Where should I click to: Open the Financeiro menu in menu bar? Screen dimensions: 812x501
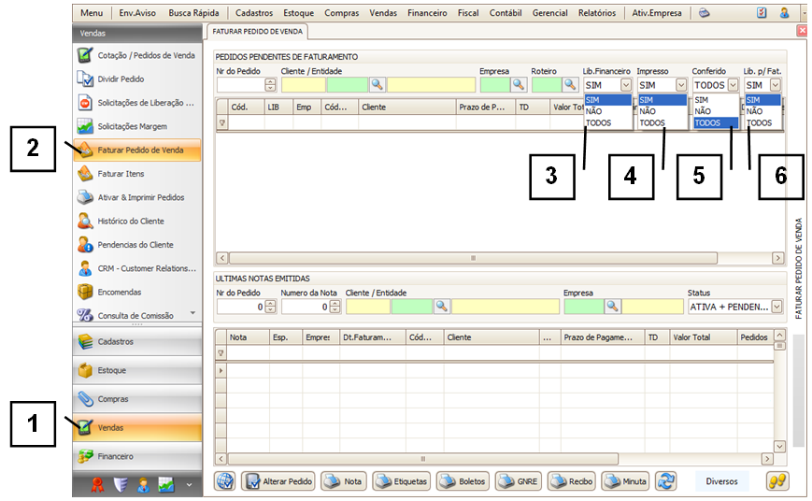427,13
